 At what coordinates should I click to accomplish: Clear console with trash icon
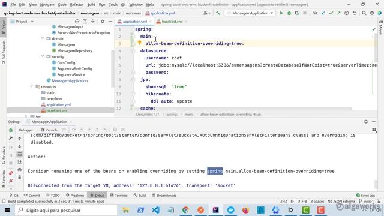coord(20,178)
